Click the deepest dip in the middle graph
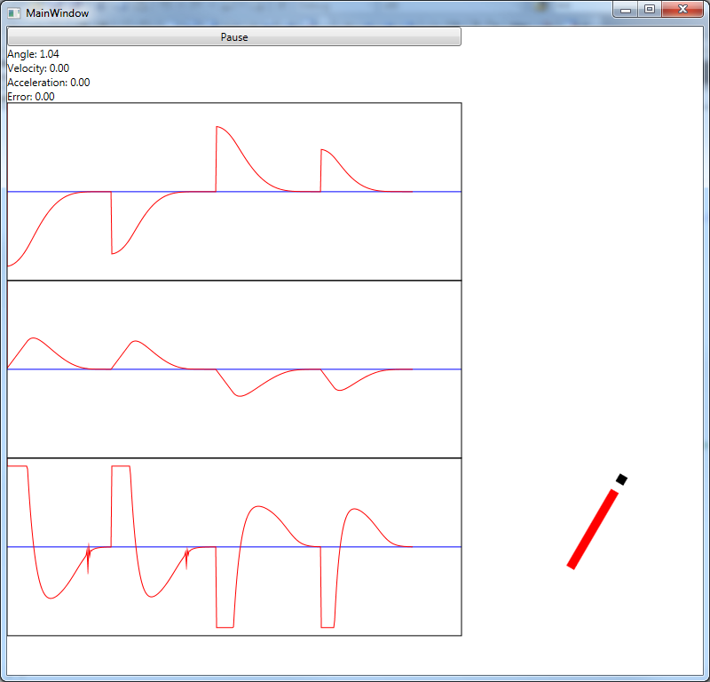 pos(238,395)
